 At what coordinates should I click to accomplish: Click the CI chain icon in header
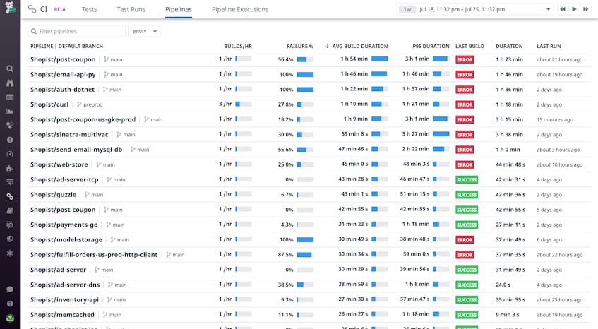point(32,9)
